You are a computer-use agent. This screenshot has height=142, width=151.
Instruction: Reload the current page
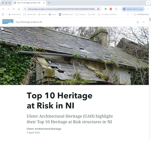[x=14, y=9]
